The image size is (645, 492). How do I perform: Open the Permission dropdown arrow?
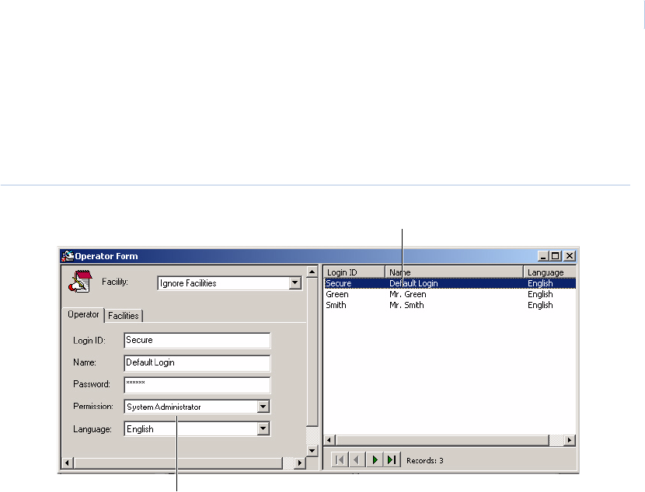click(263, 407)
